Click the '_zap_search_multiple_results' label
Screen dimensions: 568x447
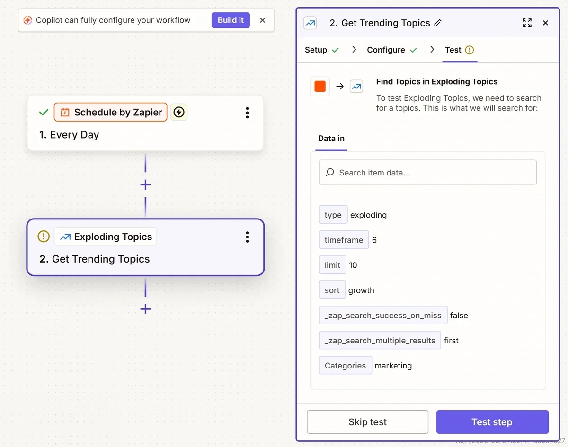(380, 340)
